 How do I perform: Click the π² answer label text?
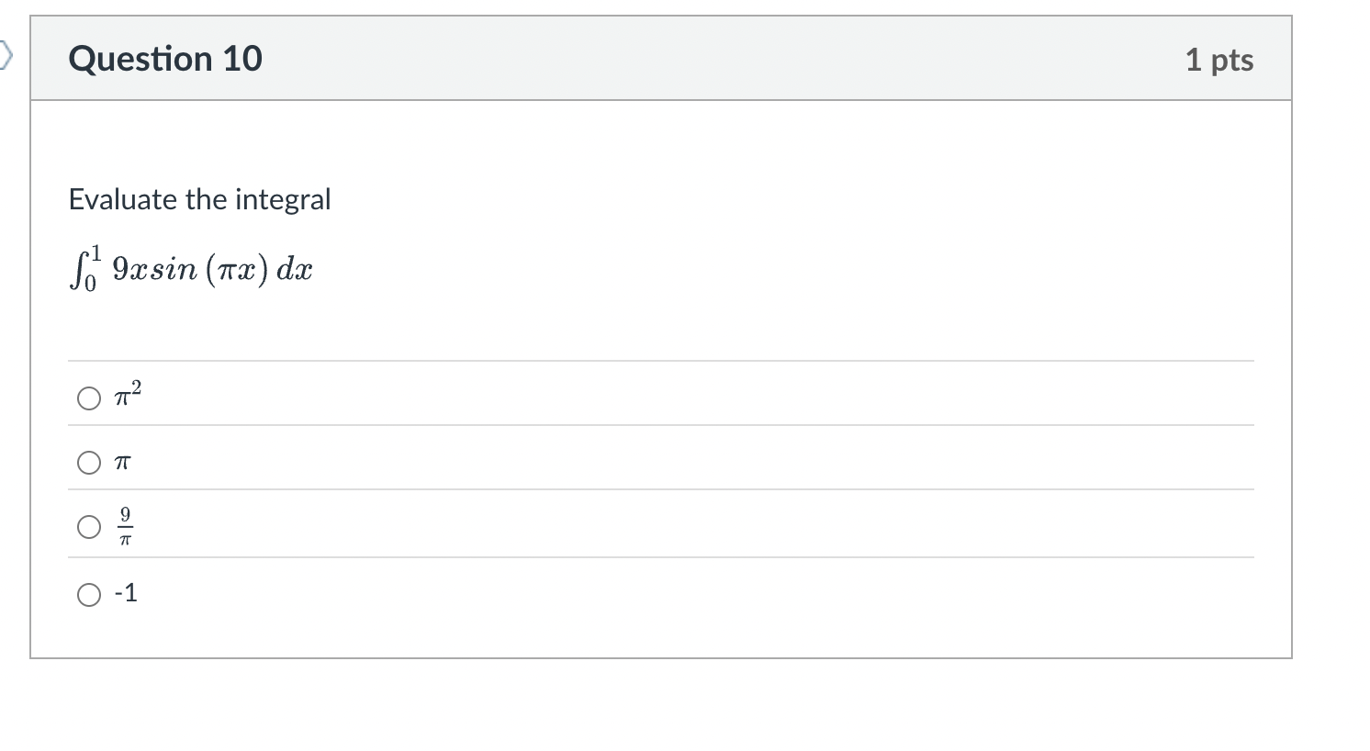pyautogui.click(x=128, y=396)
